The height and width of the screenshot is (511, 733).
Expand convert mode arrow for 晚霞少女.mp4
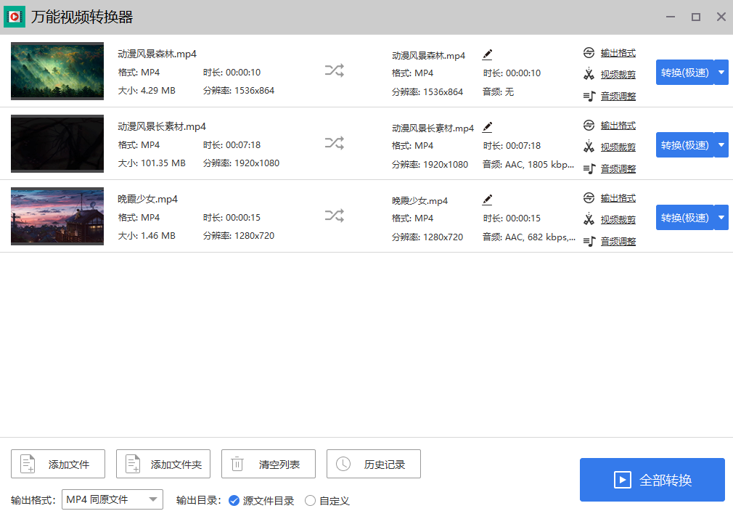click(721, 218)
